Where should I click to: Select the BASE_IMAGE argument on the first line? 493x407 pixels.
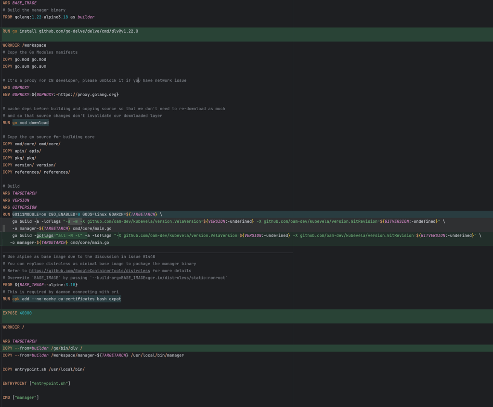click(20, 3)
